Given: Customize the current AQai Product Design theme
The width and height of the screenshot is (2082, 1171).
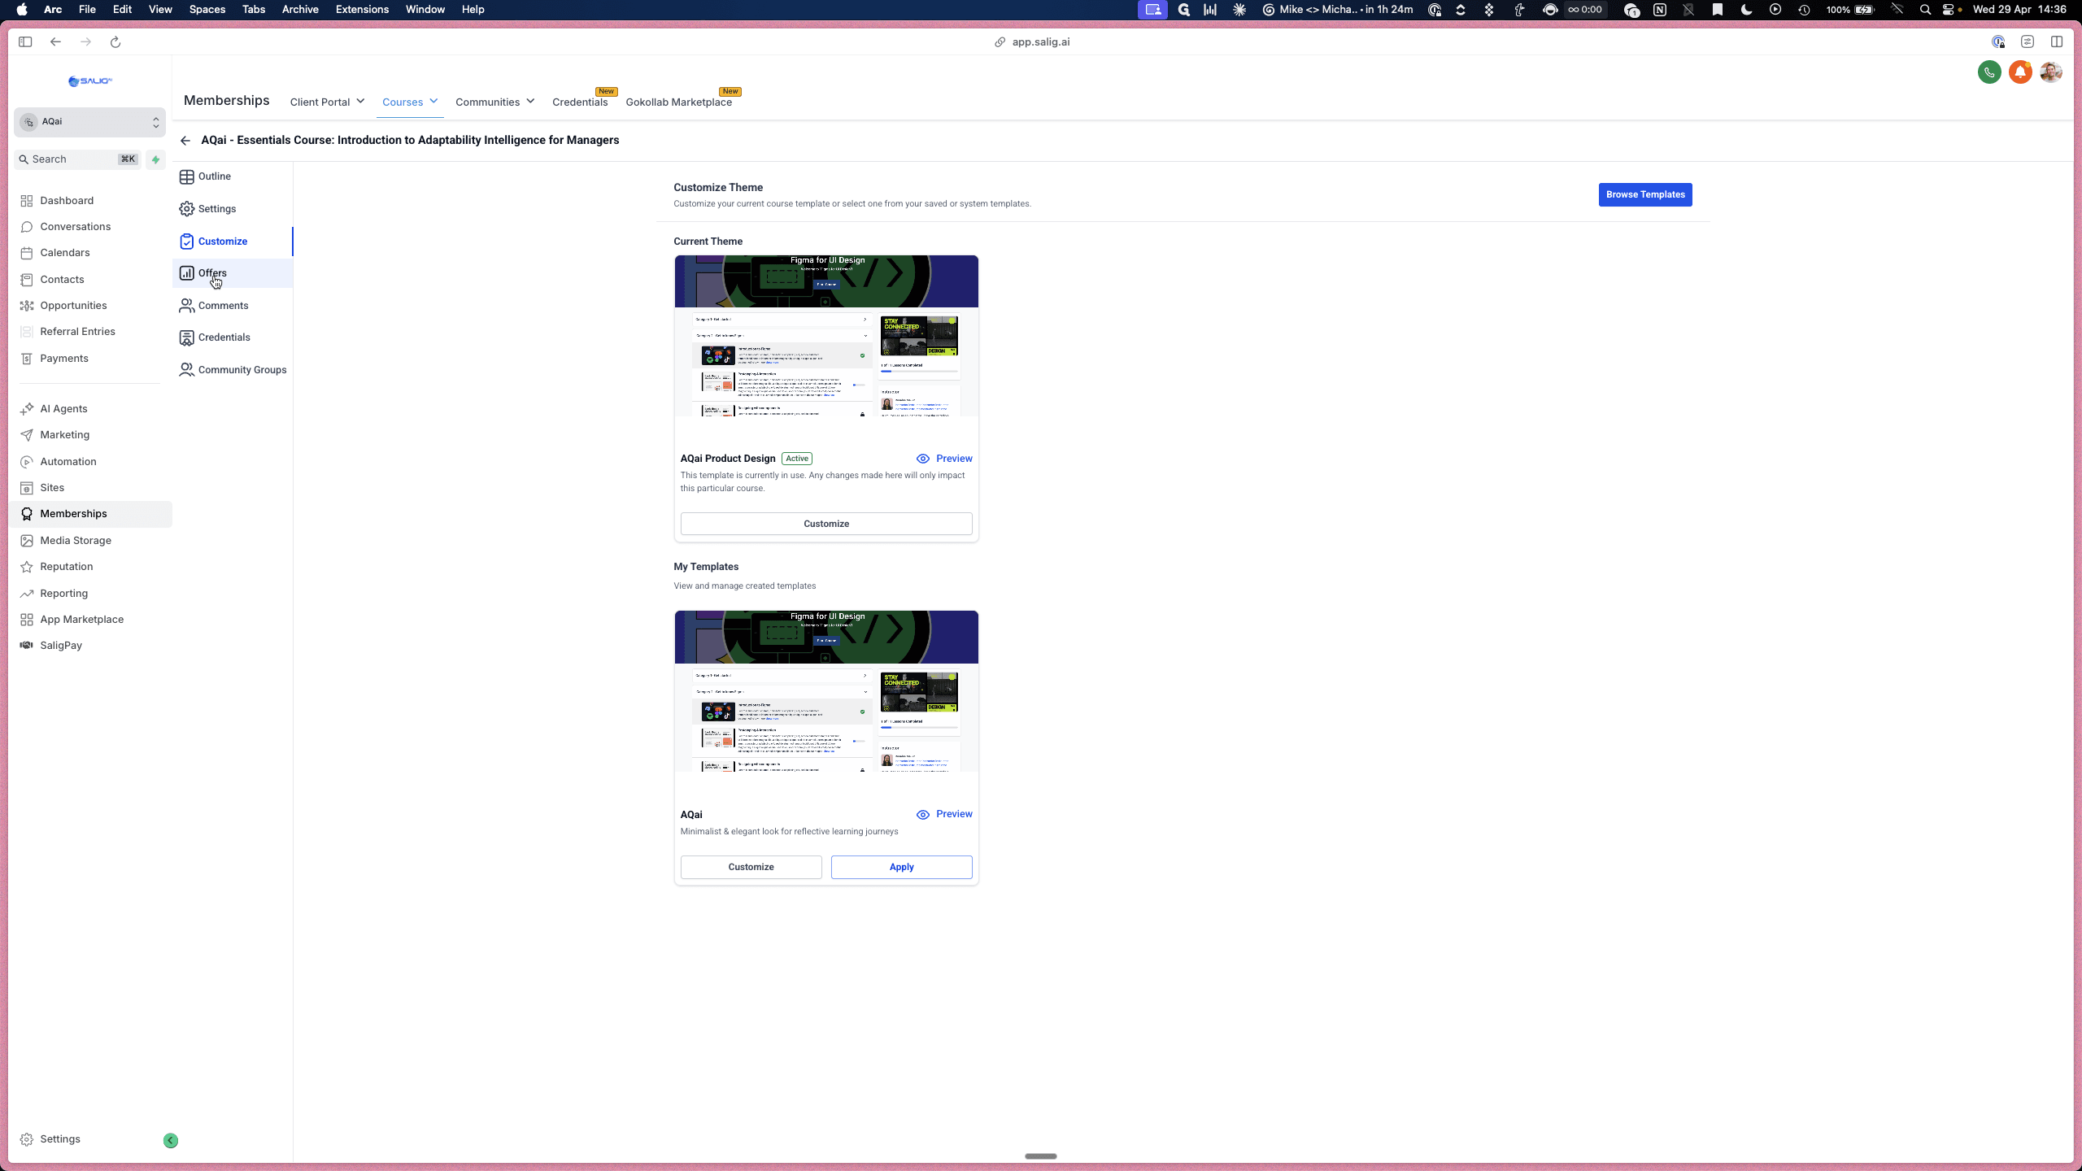Looking at the screenshot, I should click(x=826, y=524).
